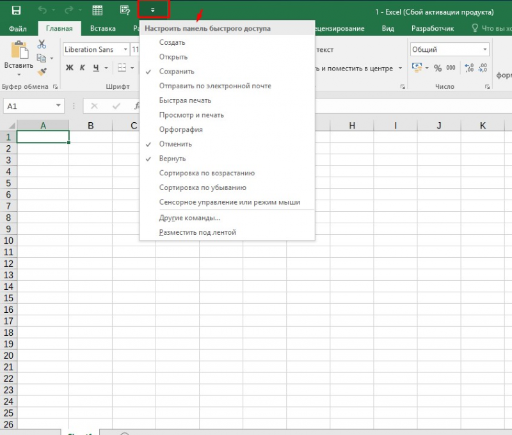Screen dimensions: 512x435
Task: Select column H header
Action: pos(352,125)
